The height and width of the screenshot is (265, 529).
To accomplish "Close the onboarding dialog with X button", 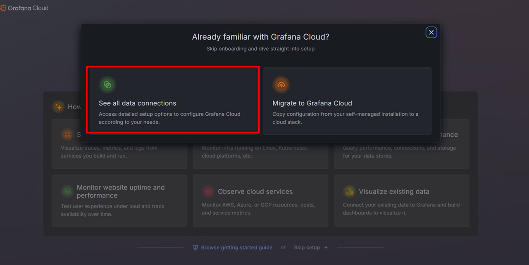I will [x=431, y=32].
